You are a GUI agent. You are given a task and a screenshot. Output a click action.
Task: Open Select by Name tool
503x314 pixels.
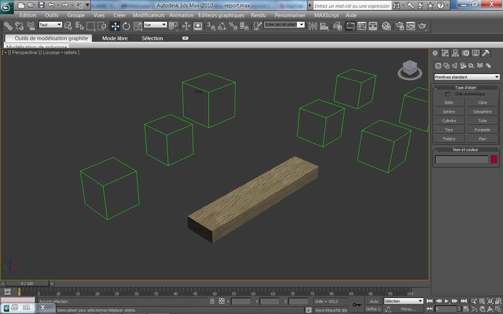[x=79, y=26]
